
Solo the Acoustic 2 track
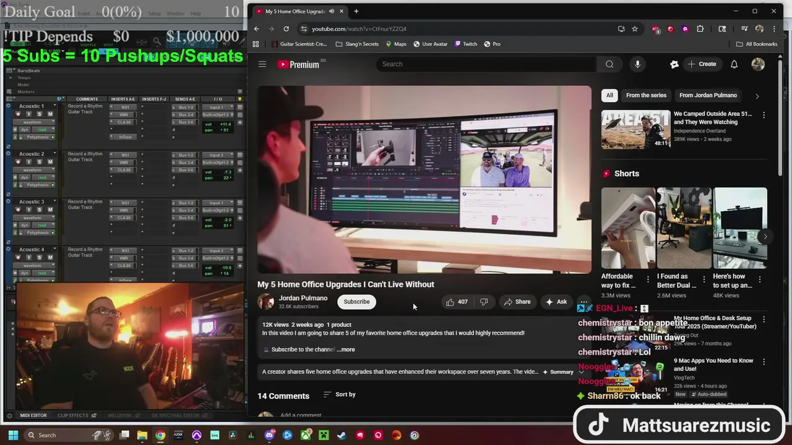coord(40,161)
